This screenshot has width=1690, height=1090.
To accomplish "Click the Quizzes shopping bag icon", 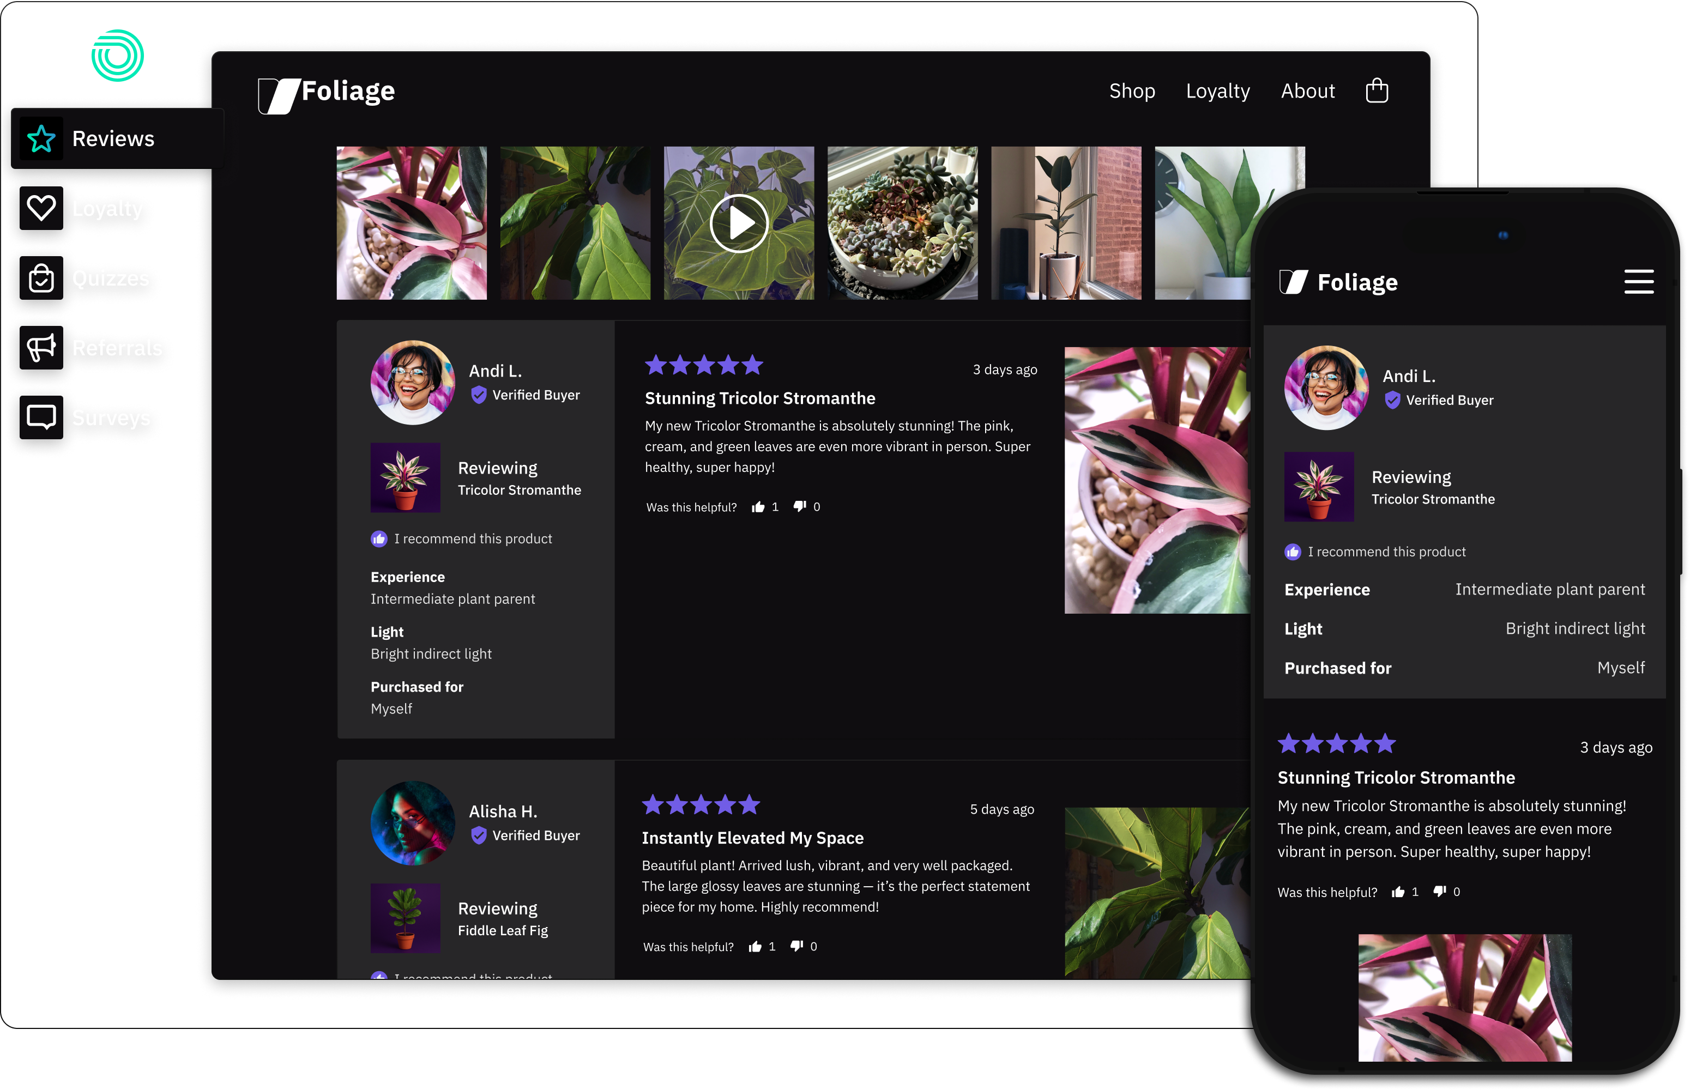I will pyautogui.click(x=41, y=278).
